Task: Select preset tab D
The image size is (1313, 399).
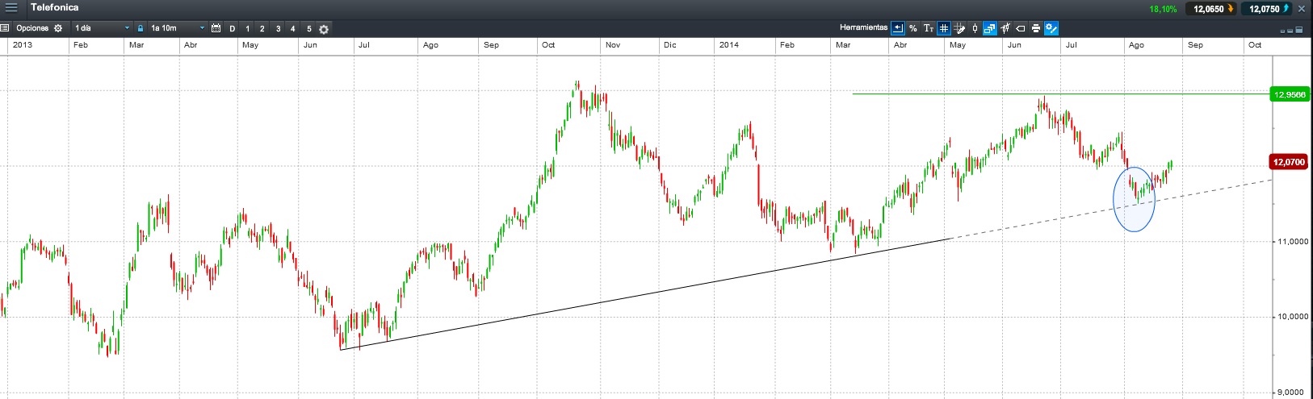Action: tap(233, 29)
